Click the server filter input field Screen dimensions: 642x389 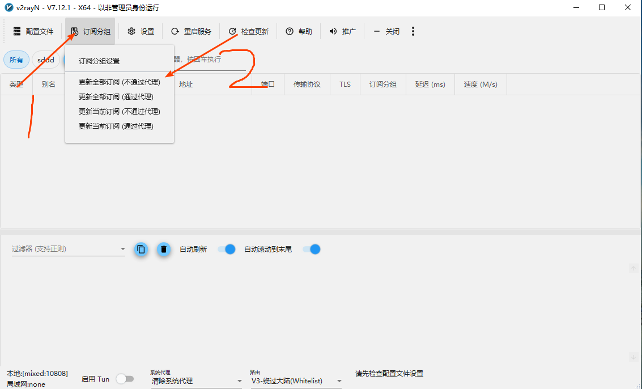[209, 60]
